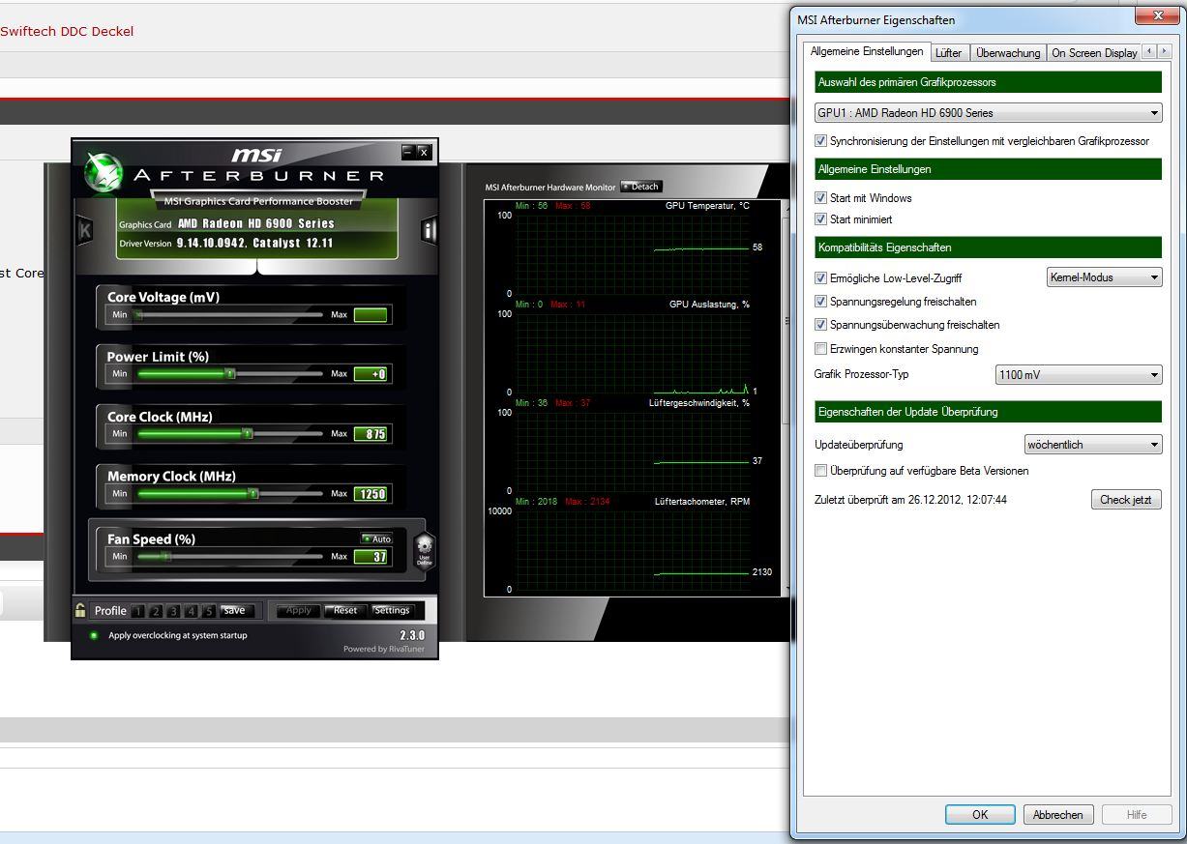The width and height of the screenshot is (1187, 844).
Task: Reset overclock values in Afterburner
Action: pyautogui.click(x=345, y=611)
